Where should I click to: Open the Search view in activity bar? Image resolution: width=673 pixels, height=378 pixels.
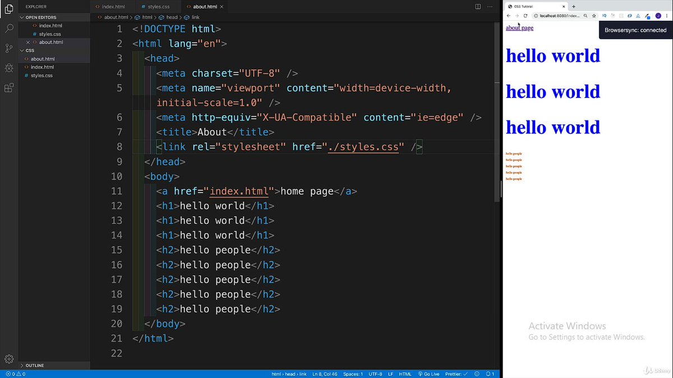click(9, 28)
